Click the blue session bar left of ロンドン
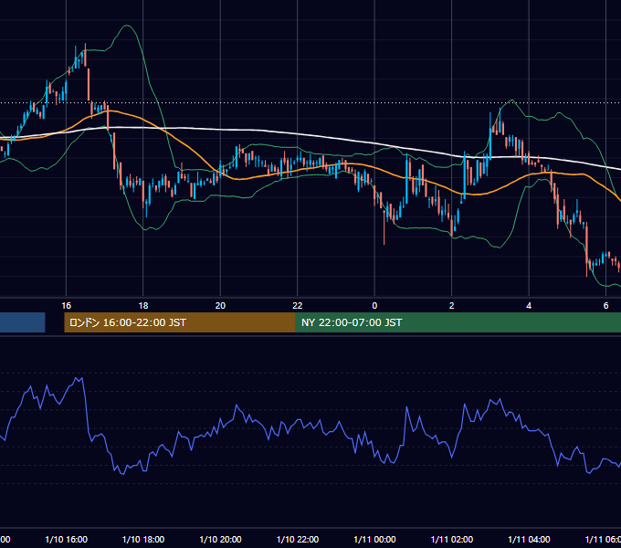The height and width of the screenshot is (548, 621). (23, 322)
